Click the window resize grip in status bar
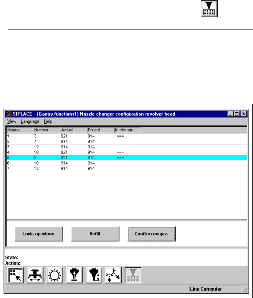 tap(245, 289)
